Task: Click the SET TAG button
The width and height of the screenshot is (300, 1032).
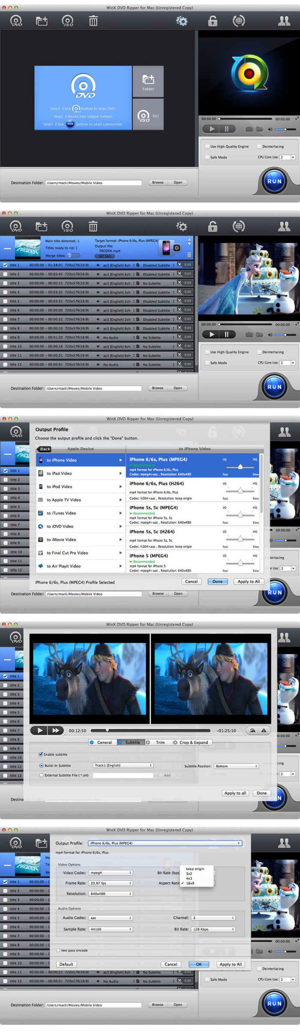Action: click(x=105, y=256)
